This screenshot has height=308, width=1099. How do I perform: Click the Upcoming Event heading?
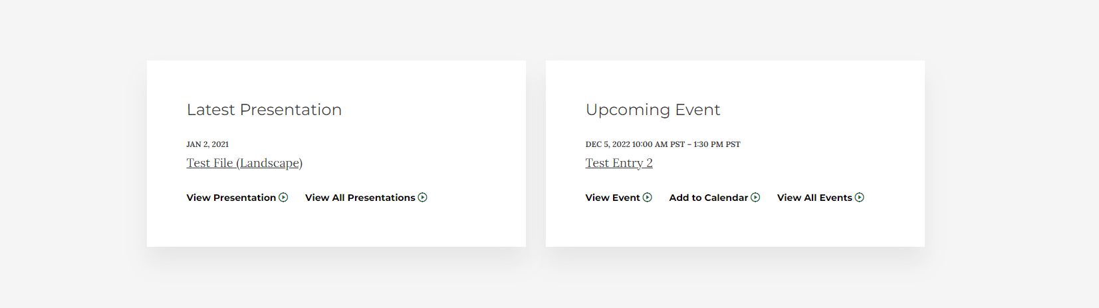(x=652, y=110)
